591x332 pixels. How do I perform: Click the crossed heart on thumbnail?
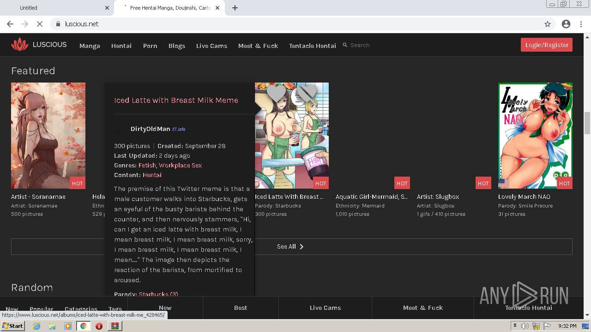point(307,93)
